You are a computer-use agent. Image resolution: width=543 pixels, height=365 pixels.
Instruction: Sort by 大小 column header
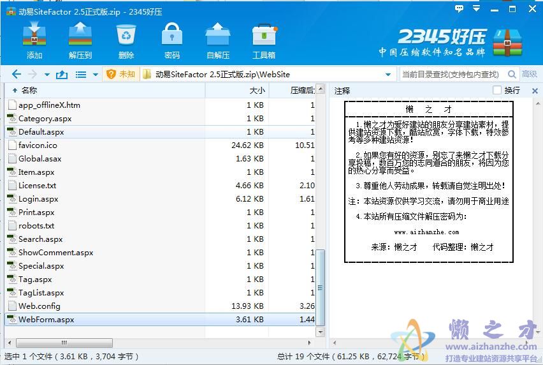coord(237,91)
